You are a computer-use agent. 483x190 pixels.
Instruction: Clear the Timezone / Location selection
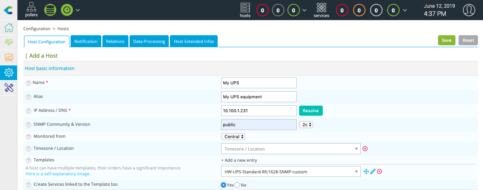(365, 149)
